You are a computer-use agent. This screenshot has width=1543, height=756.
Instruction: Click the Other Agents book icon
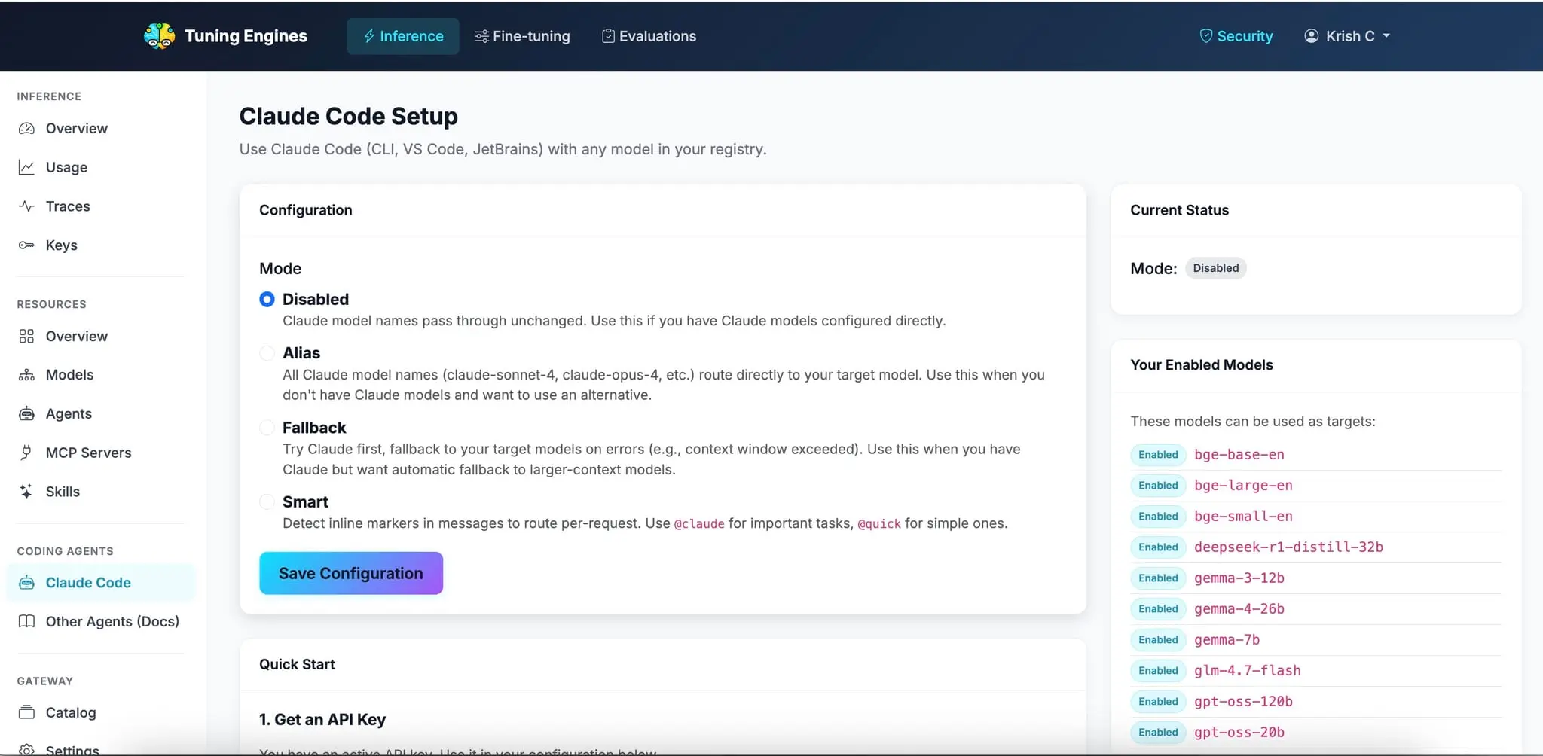point(26,621)
